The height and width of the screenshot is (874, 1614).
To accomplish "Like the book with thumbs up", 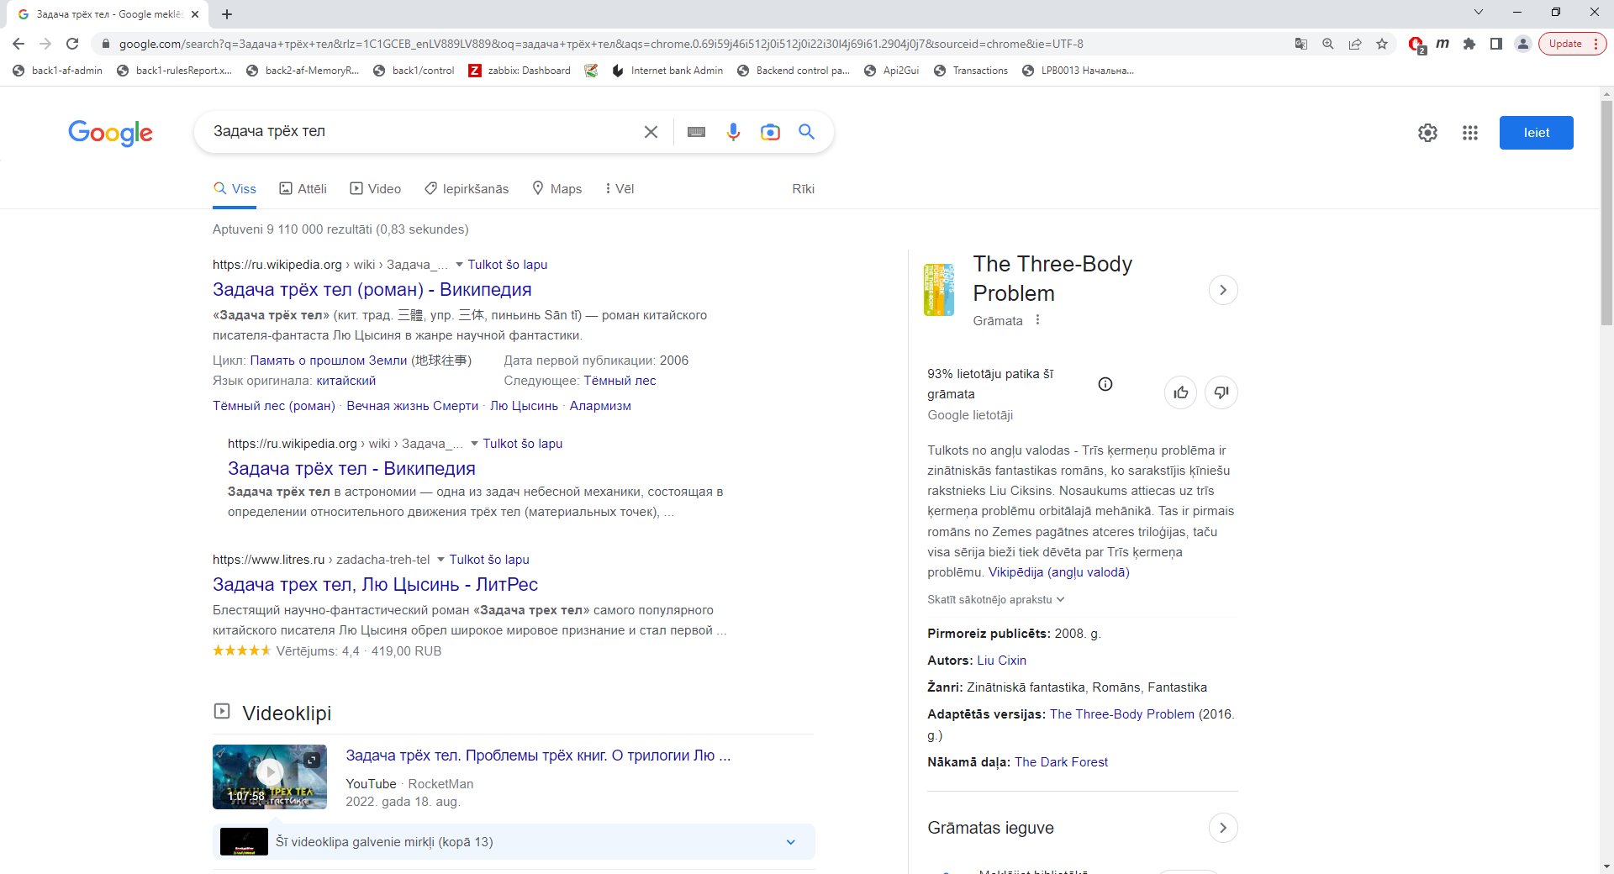I will point(1181,392).
